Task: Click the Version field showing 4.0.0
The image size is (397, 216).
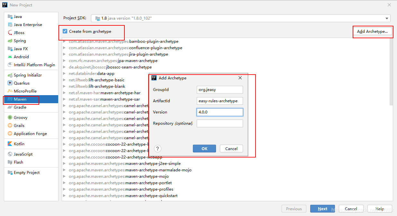Action: tap(220, 112)
